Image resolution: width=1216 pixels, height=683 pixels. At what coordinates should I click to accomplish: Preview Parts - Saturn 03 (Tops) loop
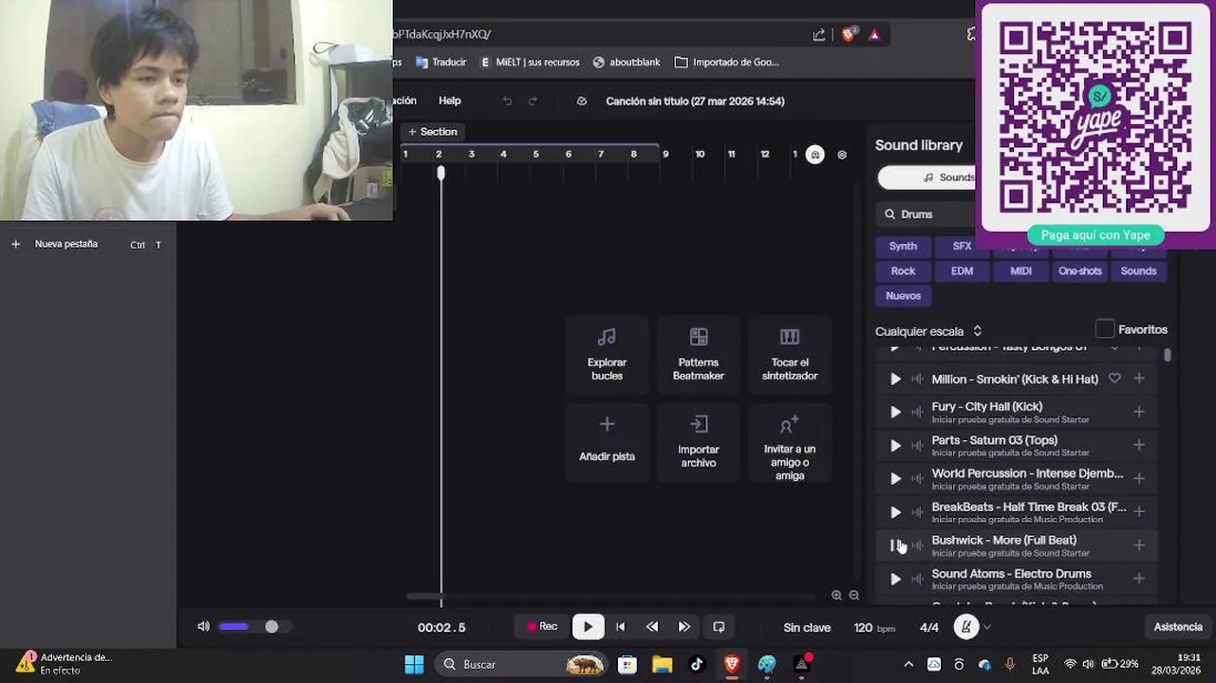[895, 446]
